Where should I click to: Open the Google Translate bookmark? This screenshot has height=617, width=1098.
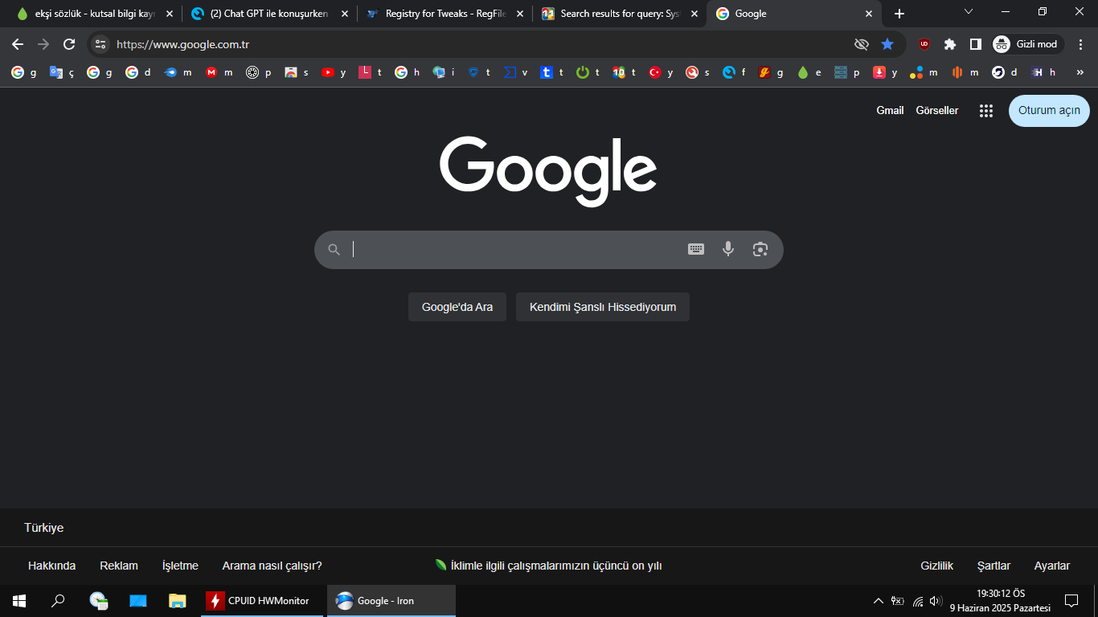pos(62,72)
